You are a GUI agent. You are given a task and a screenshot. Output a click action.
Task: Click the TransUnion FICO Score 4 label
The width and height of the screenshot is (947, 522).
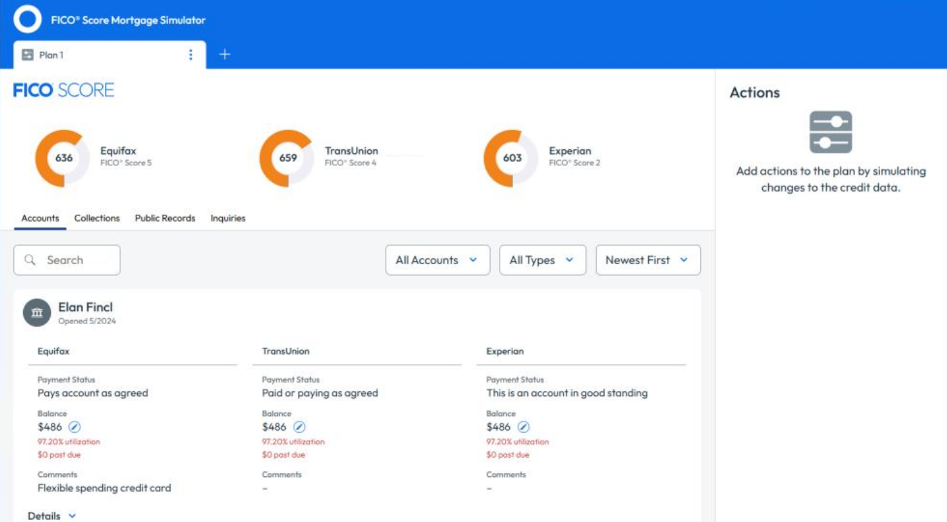pos(351,163)
